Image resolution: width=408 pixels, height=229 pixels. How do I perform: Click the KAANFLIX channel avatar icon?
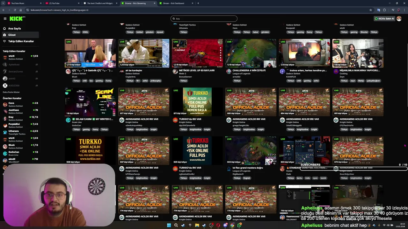282,72
